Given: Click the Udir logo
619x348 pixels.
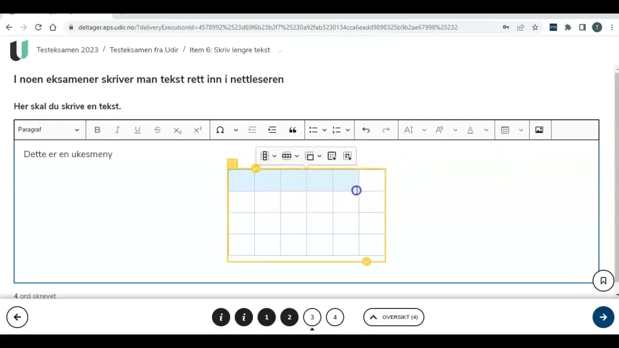Looking at the screenshot, I should pyautogui.click(x=19, y=51).
